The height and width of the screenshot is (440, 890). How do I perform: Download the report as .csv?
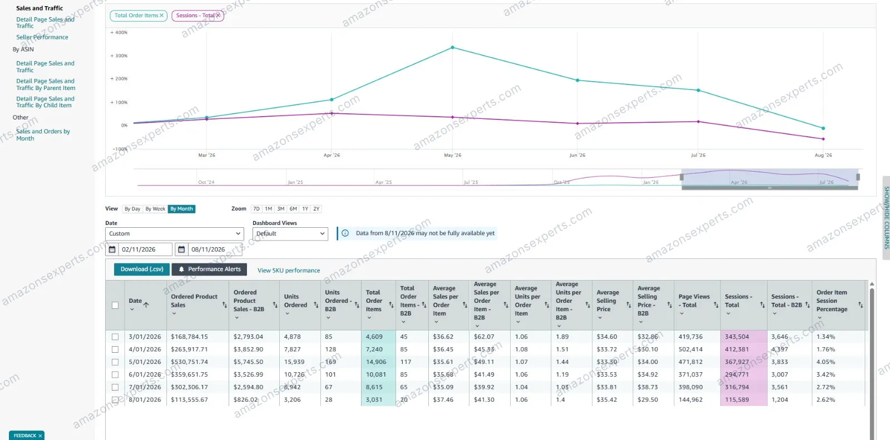pos(142,269)
